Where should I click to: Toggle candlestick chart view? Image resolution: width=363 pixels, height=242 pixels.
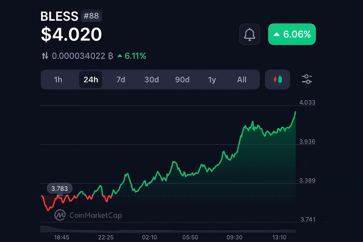point(277,80)
